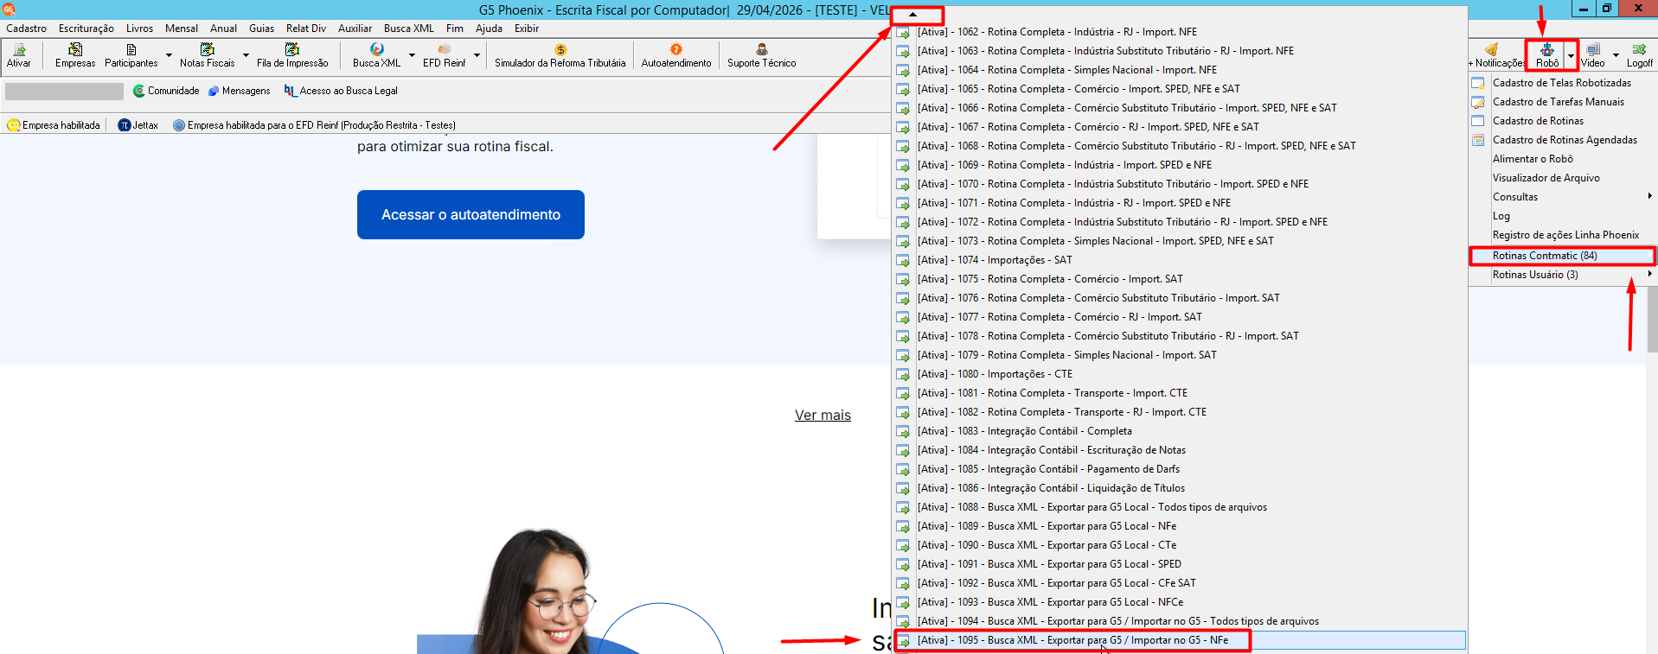This screenshot has width=1658, height=654.
Task: Click Acessar o autoatendimento button
Action: coord(471,214)
